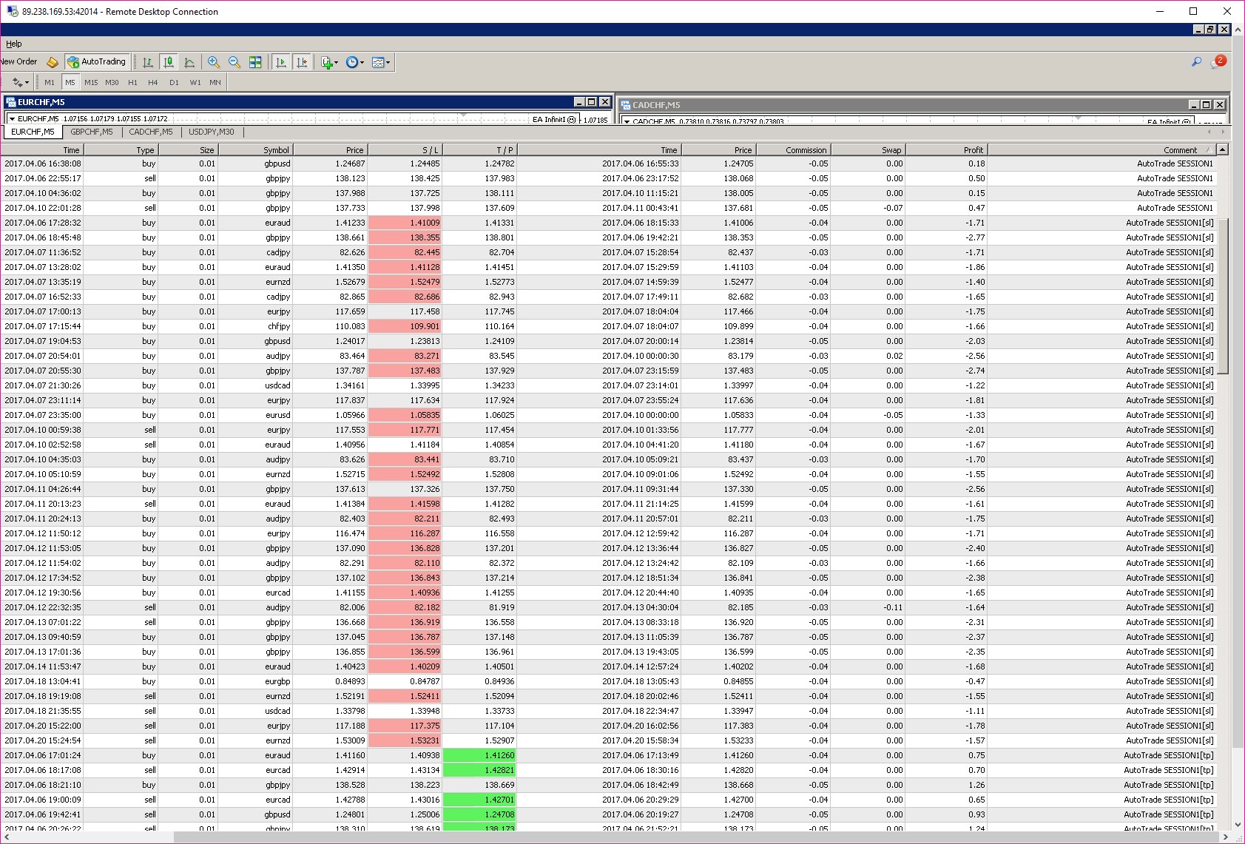1245x844 pixels.
Task: Sort trades by the Profit column
Action: [946, 150]
